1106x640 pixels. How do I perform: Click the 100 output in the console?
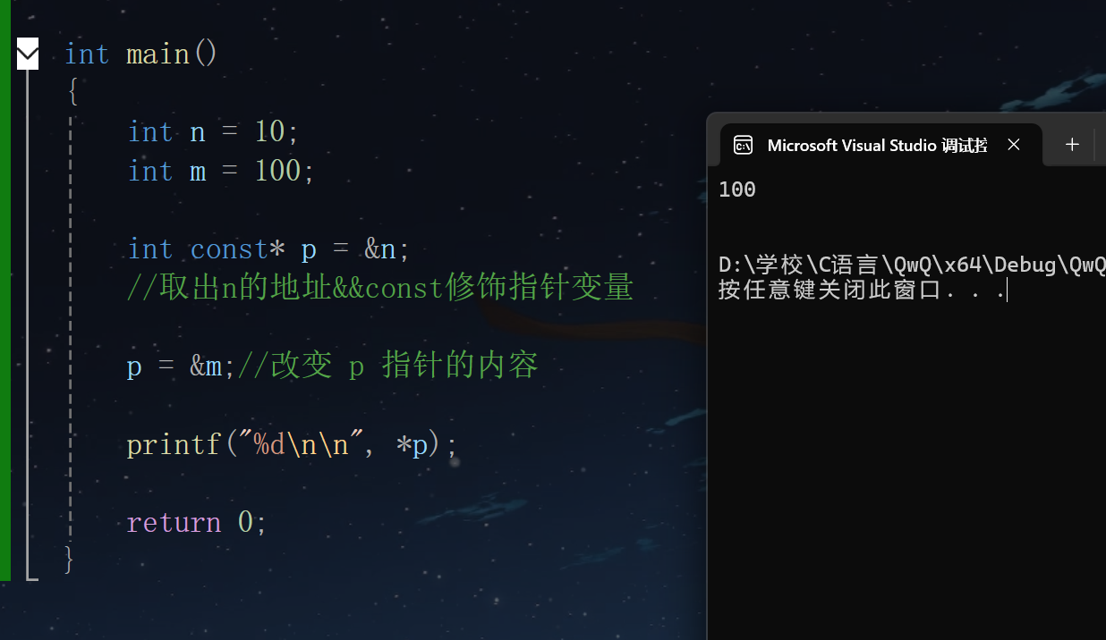[736, 189]
